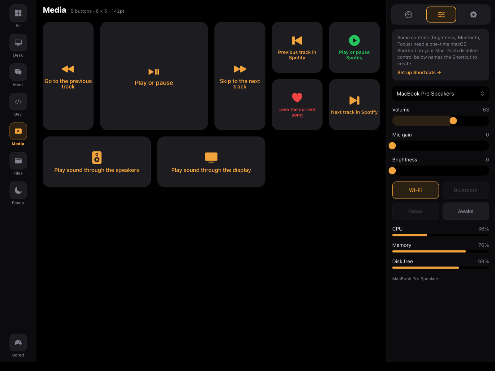Switch to the Meet category
The image size is (495, 371).
pos(18,72)
